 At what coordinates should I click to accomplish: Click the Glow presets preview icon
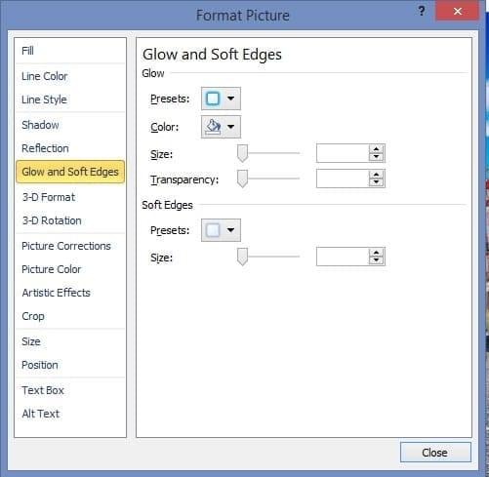click(213, 99)
